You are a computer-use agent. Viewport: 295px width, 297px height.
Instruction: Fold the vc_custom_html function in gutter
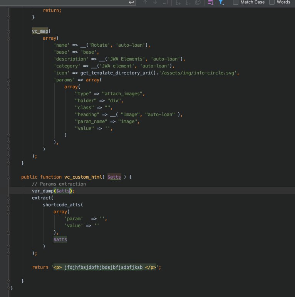pos(8,177)
